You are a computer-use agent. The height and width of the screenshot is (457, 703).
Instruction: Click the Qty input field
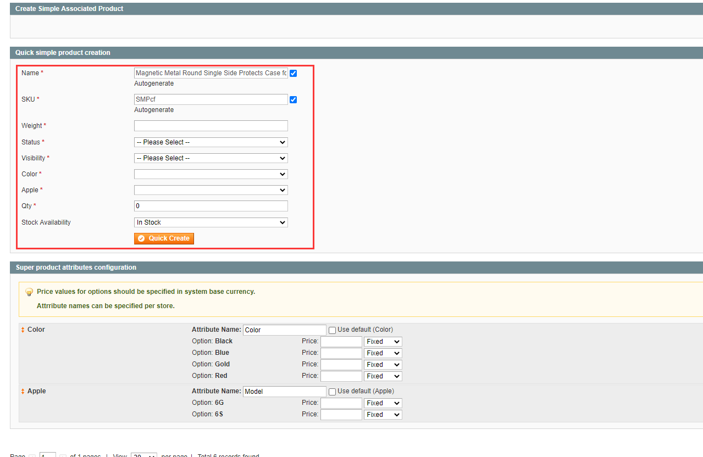click(x=211, y=206)
